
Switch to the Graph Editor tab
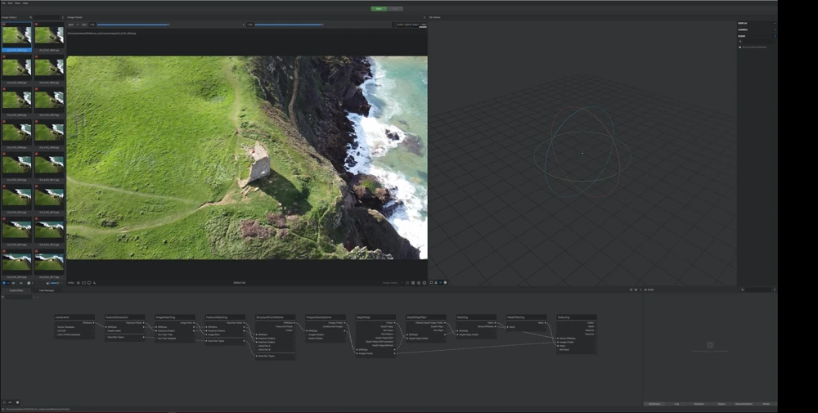tap(16, 290)
